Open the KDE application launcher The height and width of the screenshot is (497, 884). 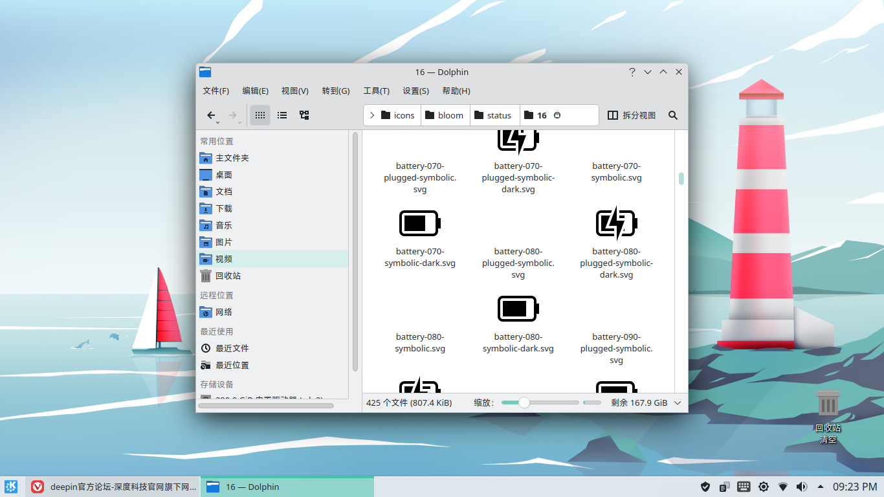click(11, 487)
